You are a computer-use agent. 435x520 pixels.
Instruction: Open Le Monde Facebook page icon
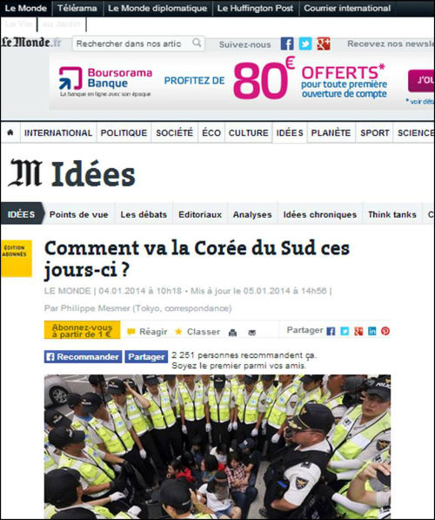point(287,44)
